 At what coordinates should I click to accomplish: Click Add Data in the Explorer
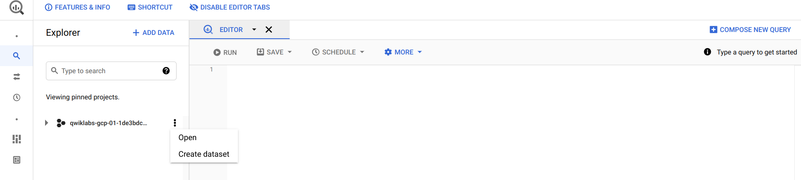pos(153,32)
